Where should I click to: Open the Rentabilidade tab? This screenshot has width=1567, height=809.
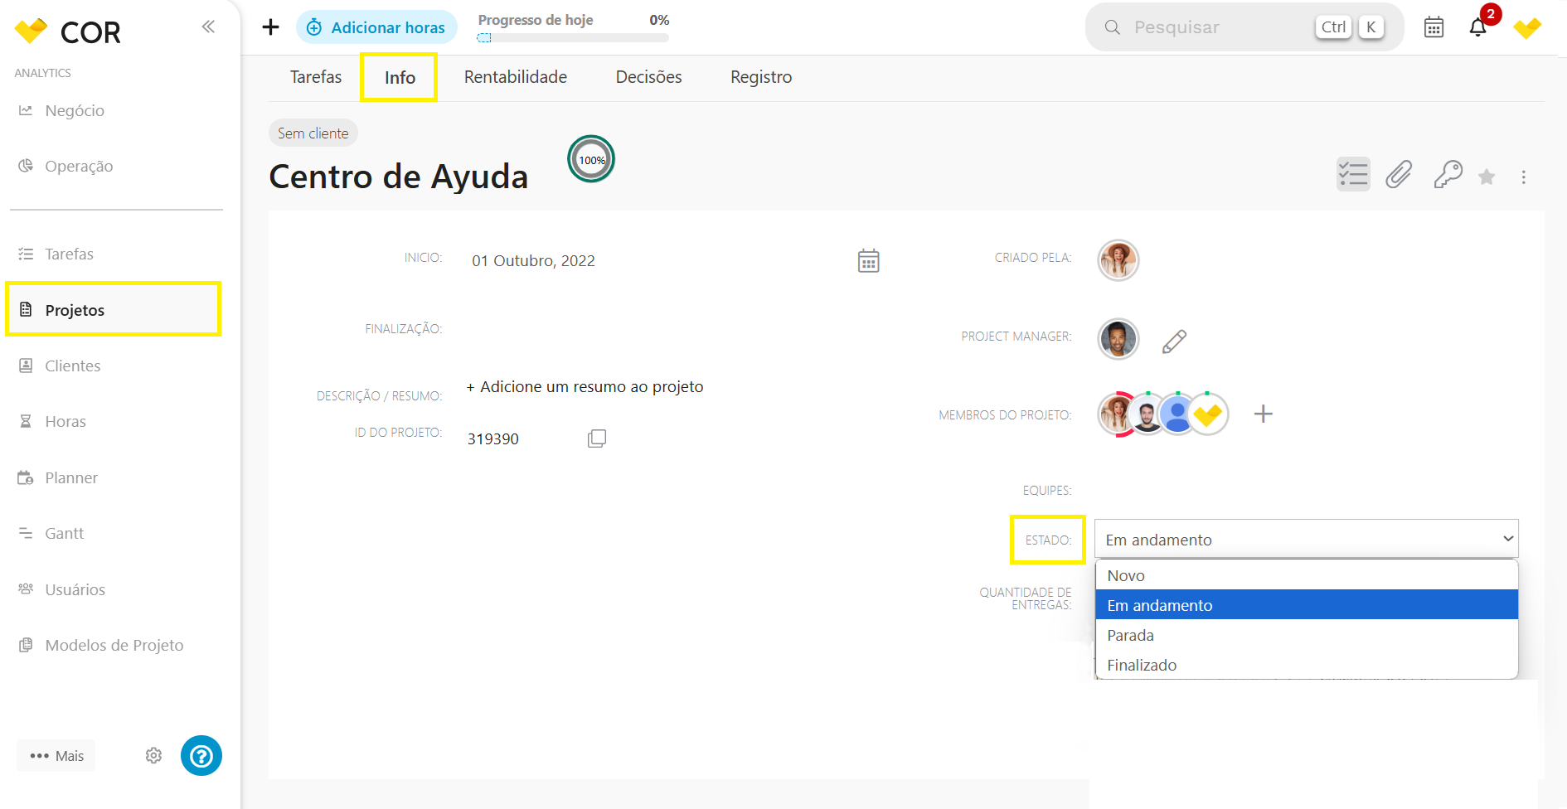(516, 77)
